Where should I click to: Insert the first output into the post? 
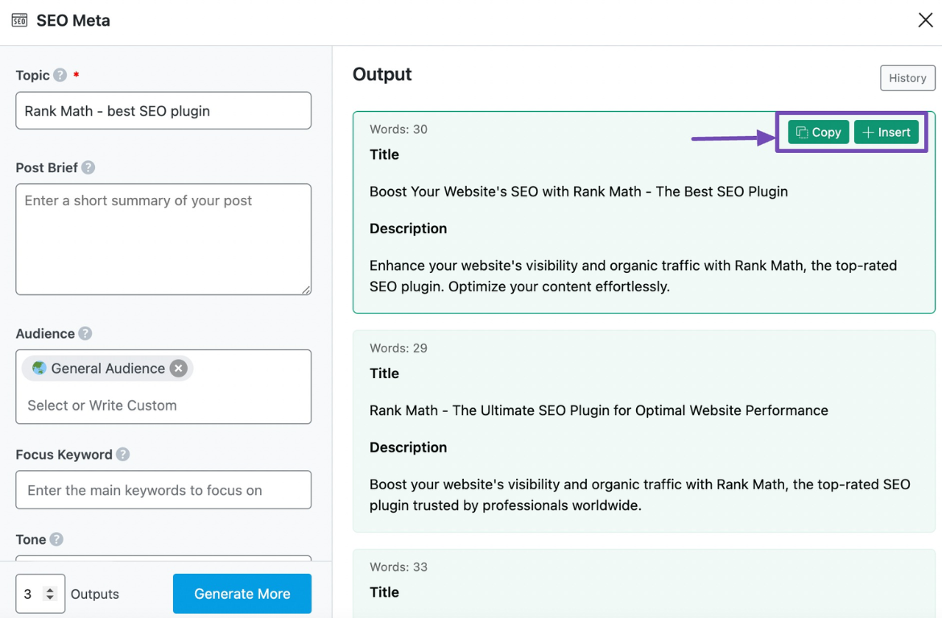(886, 133)
